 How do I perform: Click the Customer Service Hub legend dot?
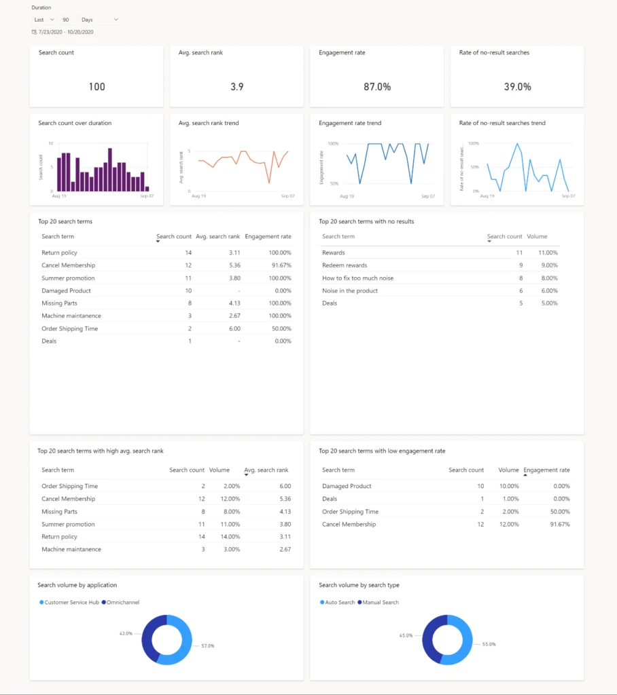point(41,602)
